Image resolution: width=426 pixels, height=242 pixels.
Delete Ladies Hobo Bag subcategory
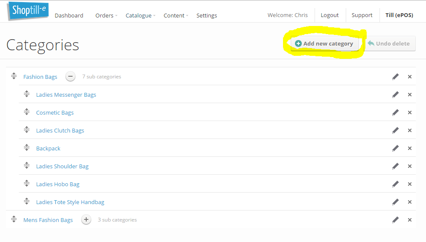point(410,184)
